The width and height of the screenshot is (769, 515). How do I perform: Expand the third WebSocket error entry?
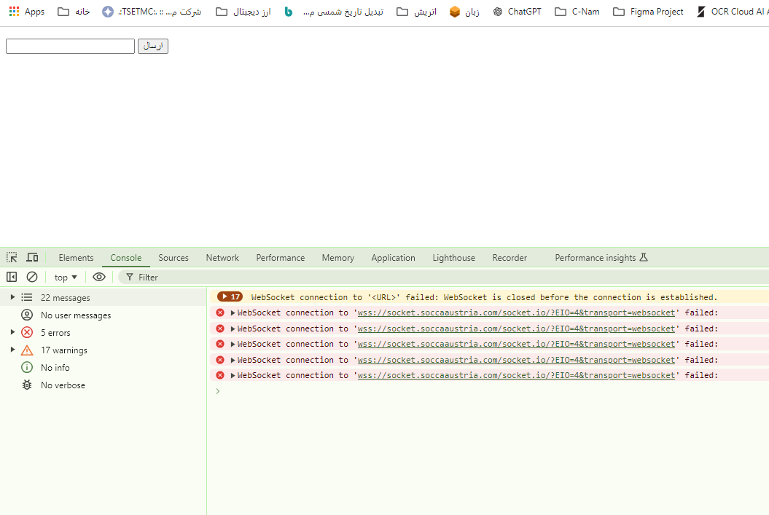(233, 344)
